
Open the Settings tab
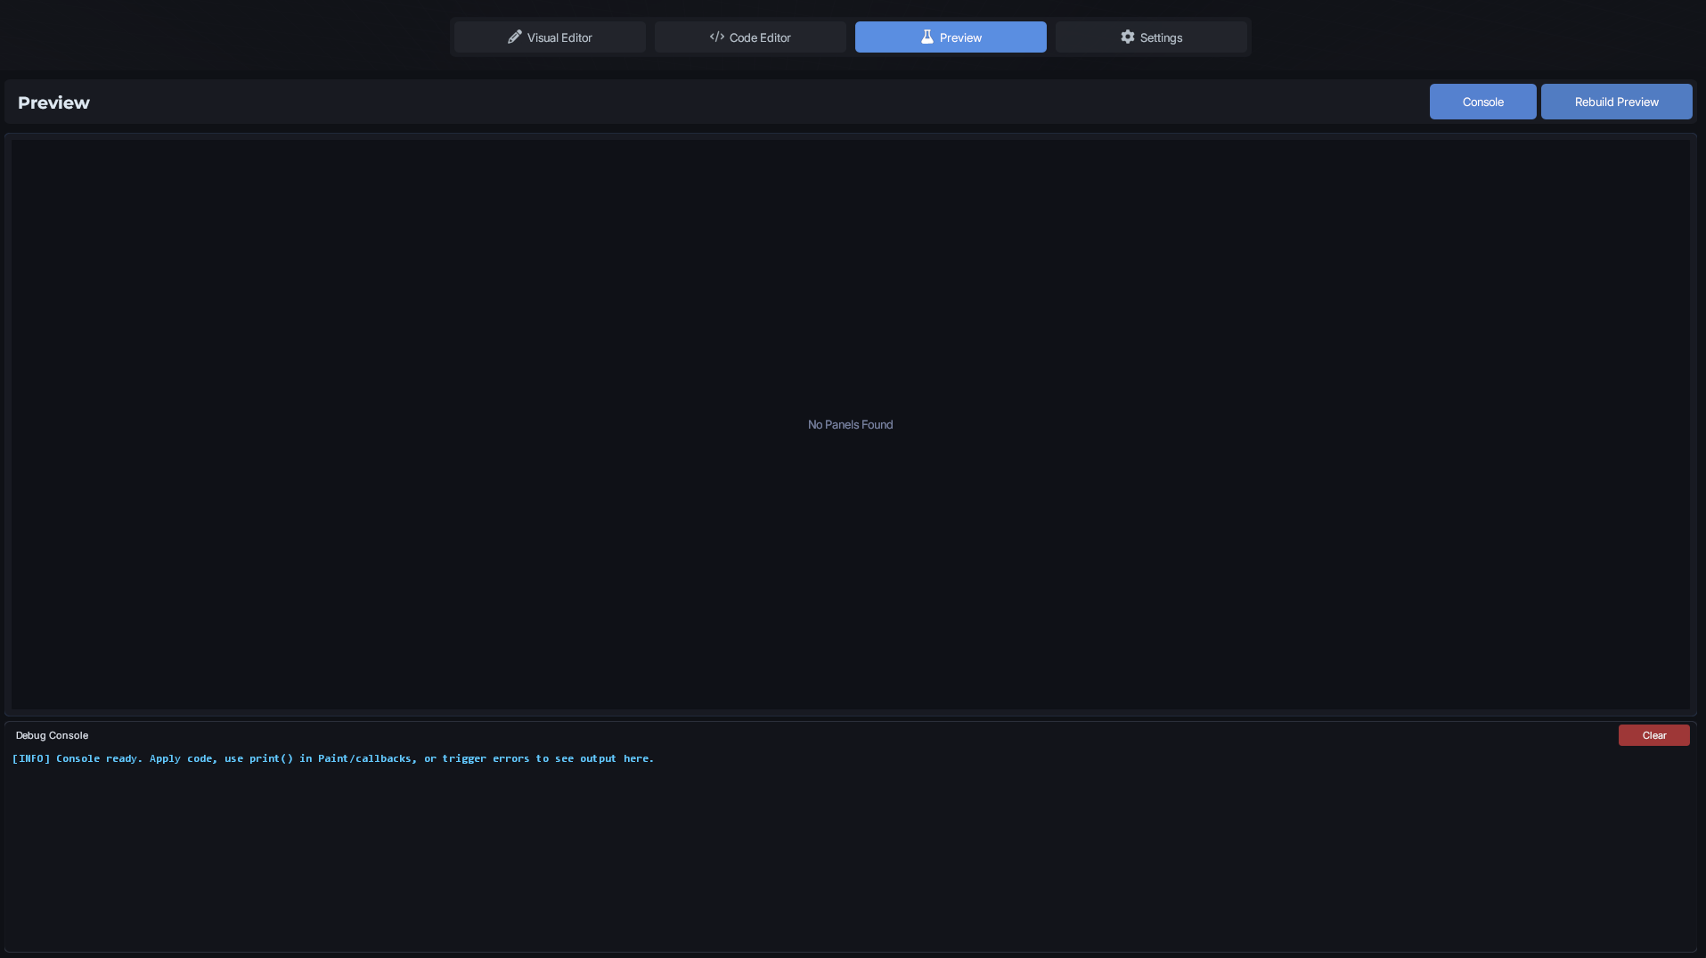click(1151, 37)
